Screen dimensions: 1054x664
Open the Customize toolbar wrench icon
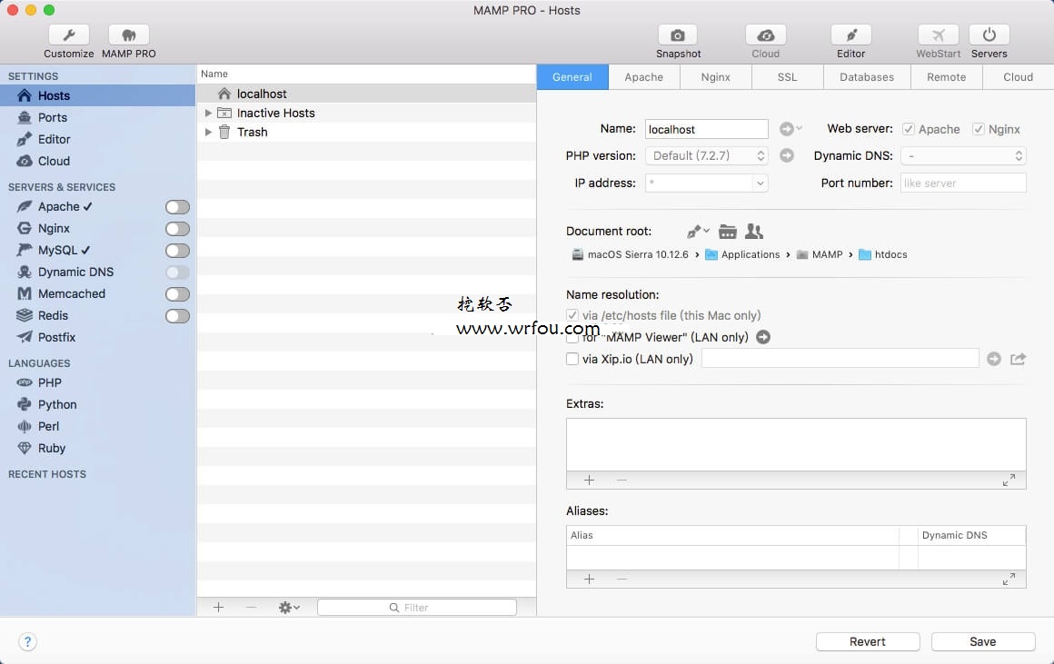click(x=68, y=35)
